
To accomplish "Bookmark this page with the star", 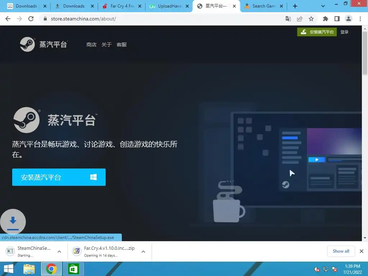I will click(x=311, y=19).
